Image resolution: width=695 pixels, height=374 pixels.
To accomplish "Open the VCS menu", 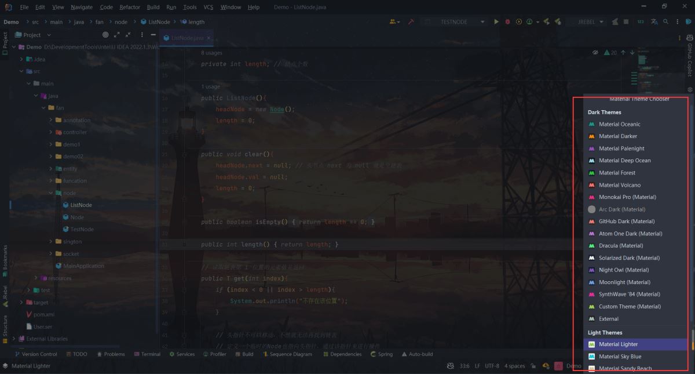I will (209, 7).
